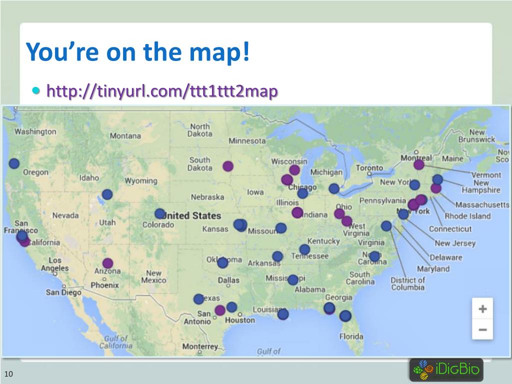Viewport: 512px width, 384px height.
Task: Select the purple marker near San Antonio
Action: 220,310
